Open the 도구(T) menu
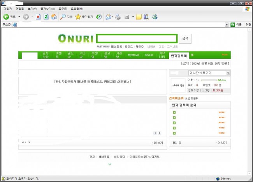Image resolution: width=253 pixels, height=182 pixels. point(63,9)
